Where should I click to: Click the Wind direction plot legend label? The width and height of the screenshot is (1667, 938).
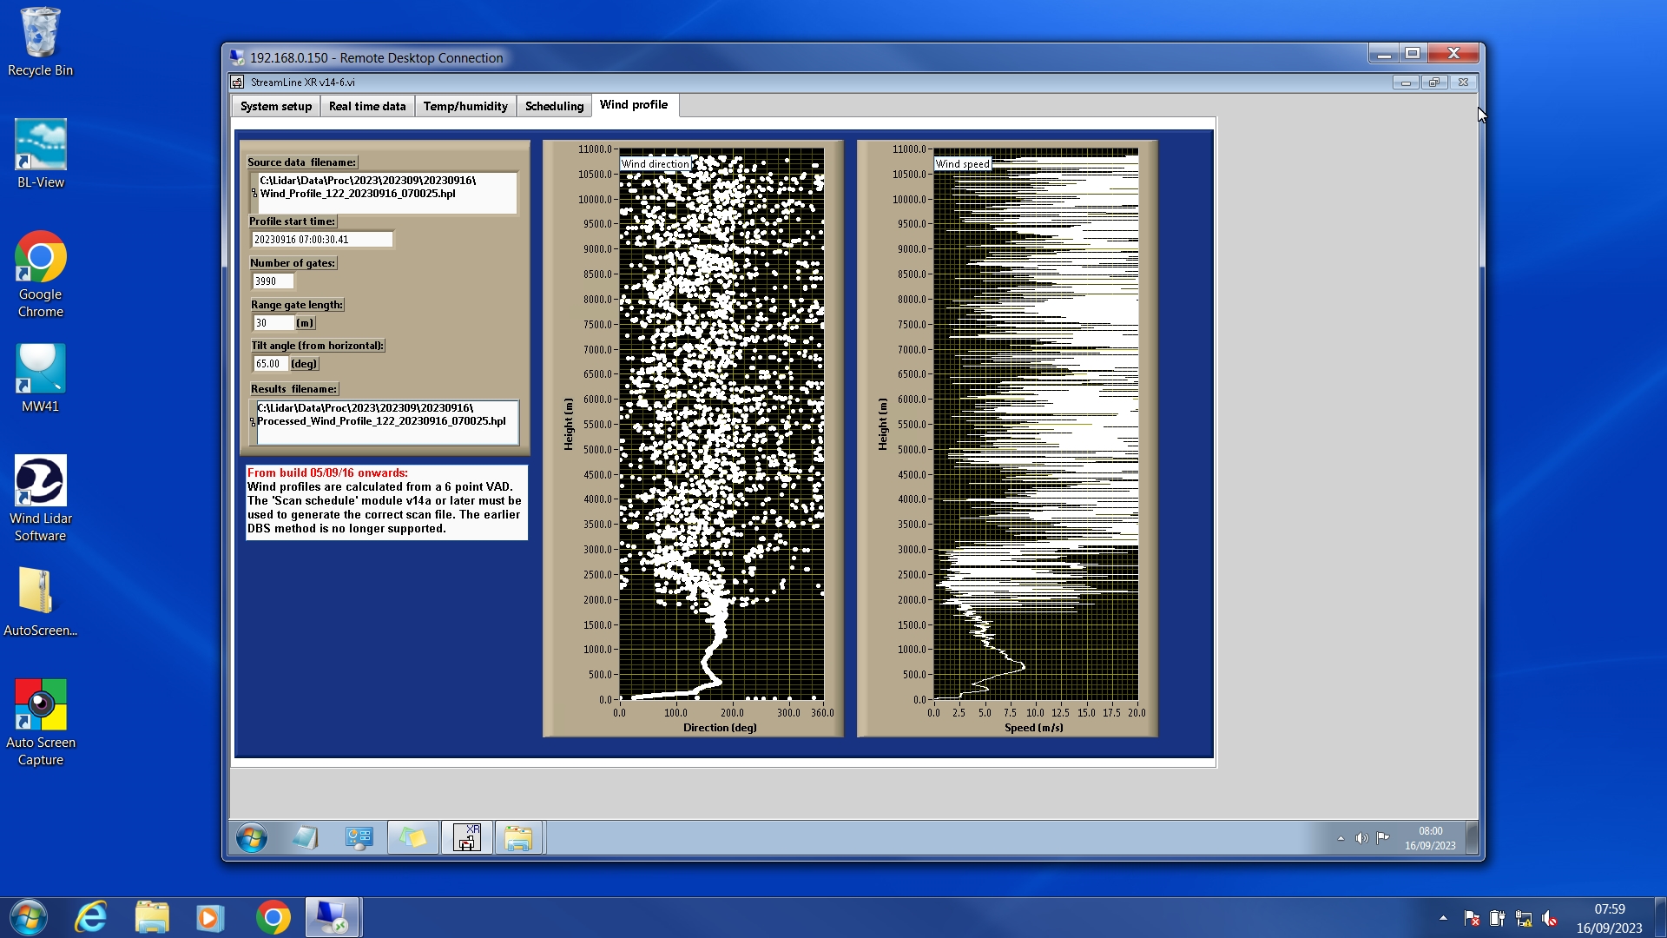(x=656, y=163)
